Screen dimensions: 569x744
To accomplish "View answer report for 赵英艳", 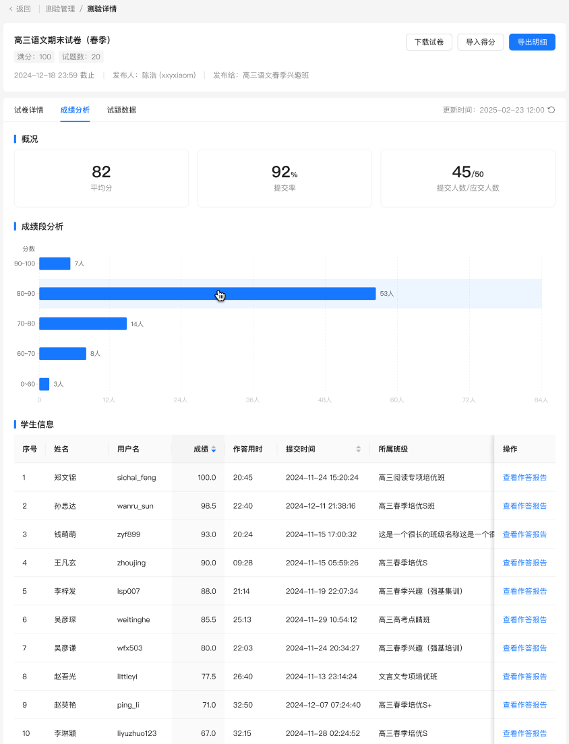I will click(525, 705).
